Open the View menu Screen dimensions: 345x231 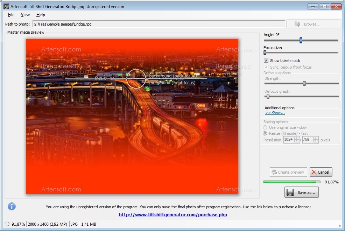(x=25, y=15)
